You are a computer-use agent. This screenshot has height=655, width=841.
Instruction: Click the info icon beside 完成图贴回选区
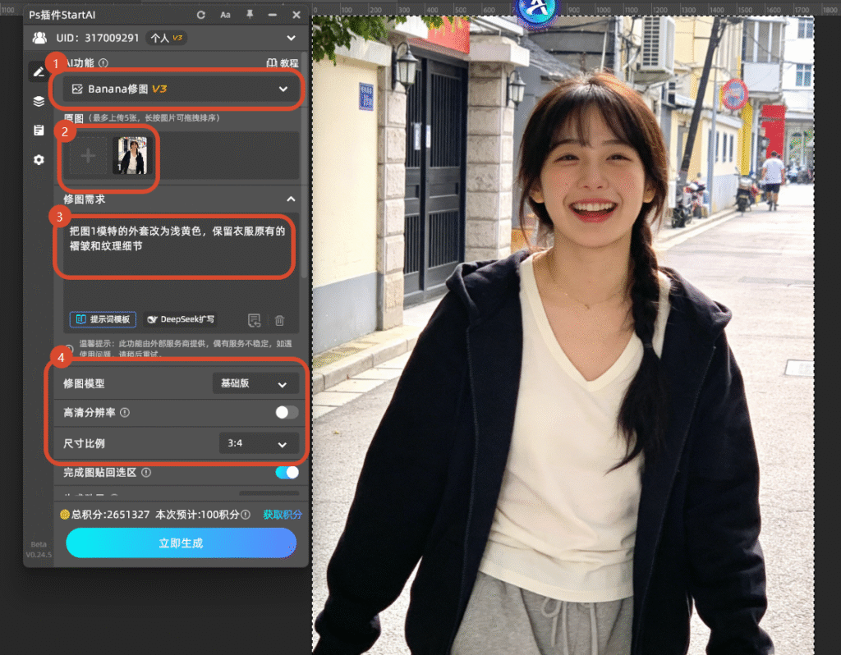[146, 472]
